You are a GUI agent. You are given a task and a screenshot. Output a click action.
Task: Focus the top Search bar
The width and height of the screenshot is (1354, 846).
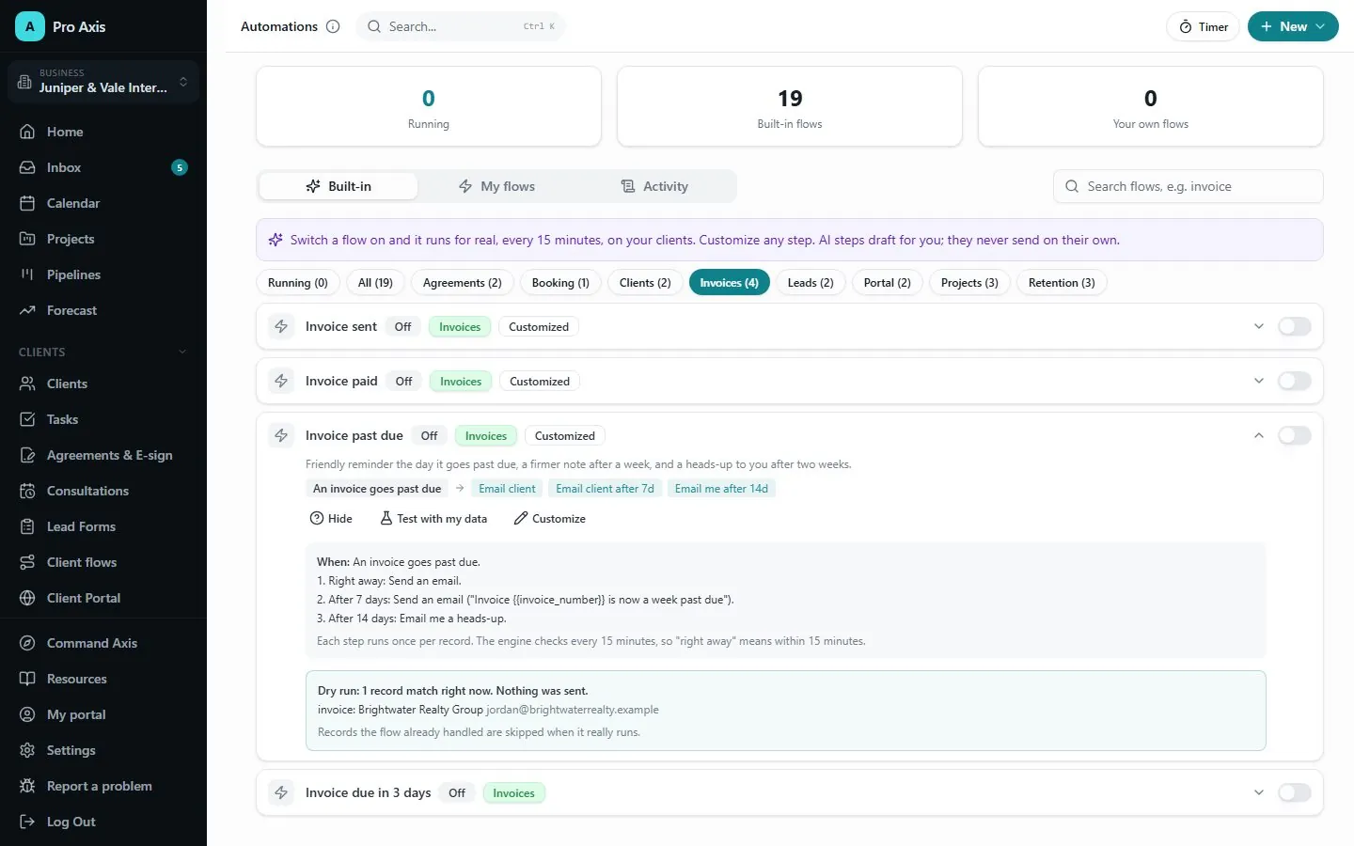point(460,26)
